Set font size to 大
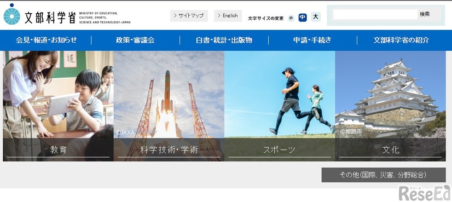This screenshot has width=452, height=202. click(x=316, y=17)
